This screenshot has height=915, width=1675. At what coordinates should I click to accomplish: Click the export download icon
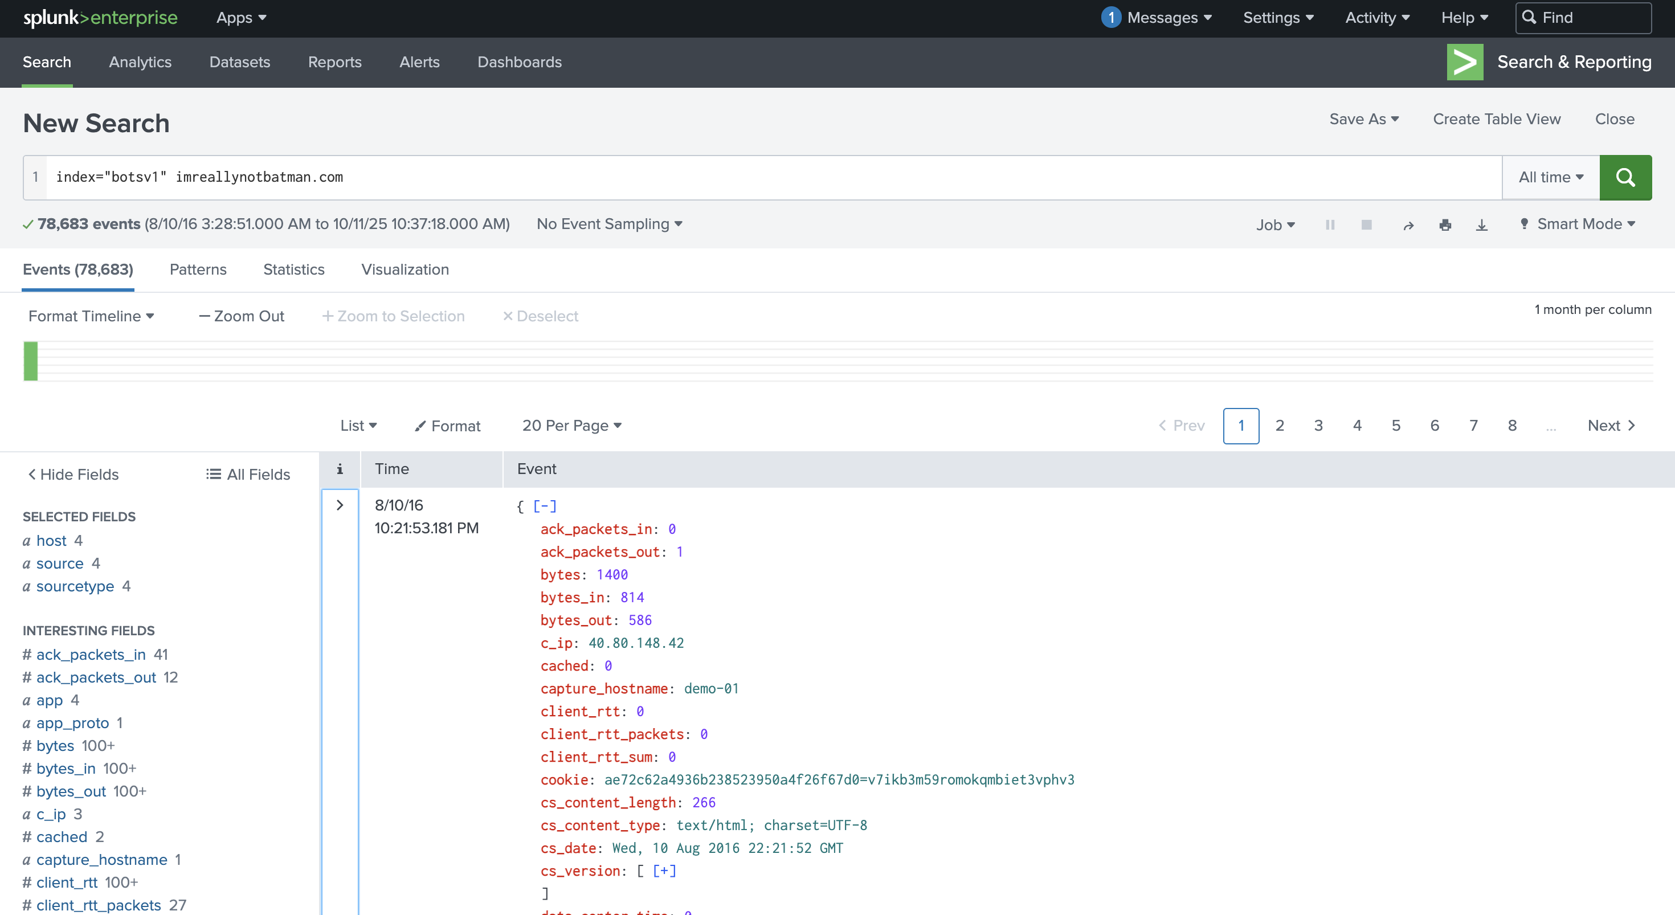[1481, 225]
